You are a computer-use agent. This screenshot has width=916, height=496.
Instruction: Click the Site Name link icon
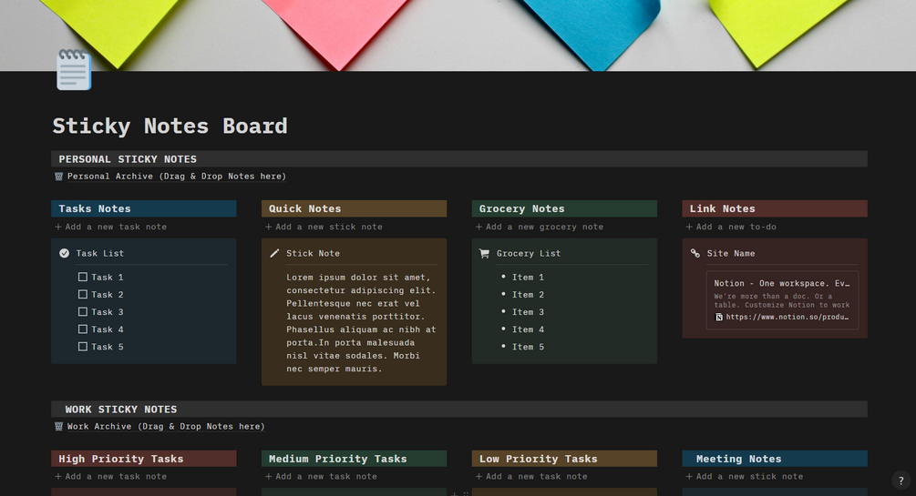pyautogui.click(x=695, y=253)
